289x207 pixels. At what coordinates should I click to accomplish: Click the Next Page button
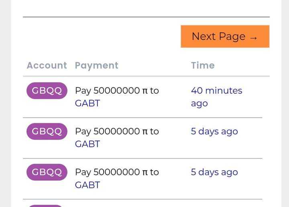point(225,36)
